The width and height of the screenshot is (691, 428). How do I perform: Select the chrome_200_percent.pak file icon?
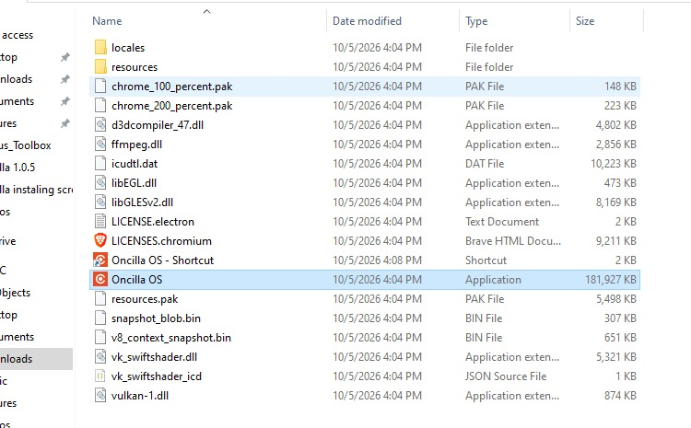pos(100,106)
